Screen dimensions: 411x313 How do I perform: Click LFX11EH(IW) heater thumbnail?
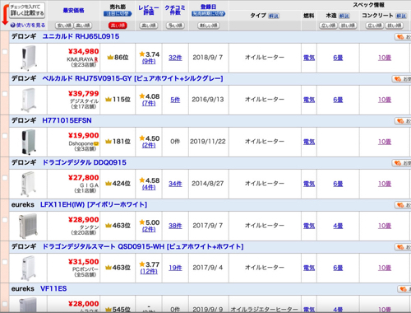(28, 227)
